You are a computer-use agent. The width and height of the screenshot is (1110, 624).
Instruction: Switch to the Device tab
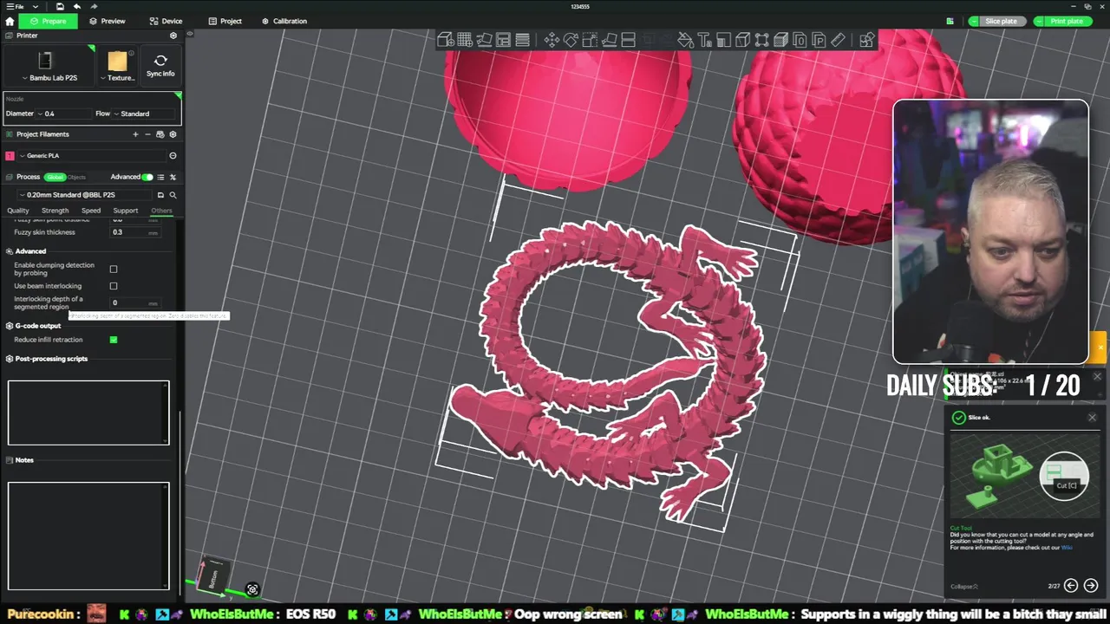coord(166,21)
